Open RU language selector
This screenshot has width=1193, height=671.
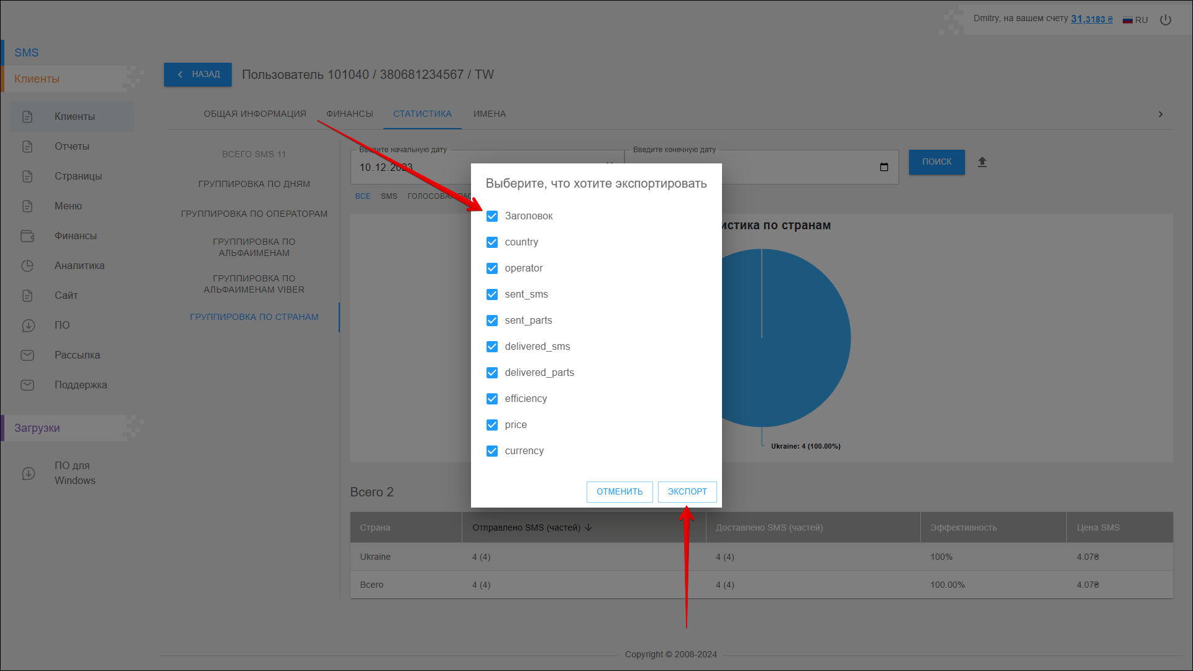click(1135, 20)
